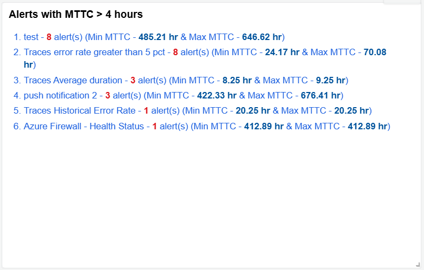The image size is (424, 270).
Task: Click the 24.17 hr Min MTTC value
Action: (282, 52)
